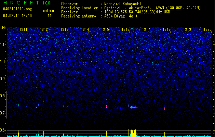Click the 1313 time axis marker

point(64,29)
